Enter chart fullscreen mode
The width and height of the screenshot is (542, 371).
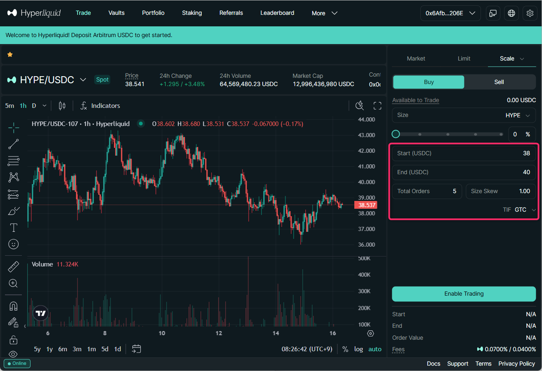(x=377, y=106)
